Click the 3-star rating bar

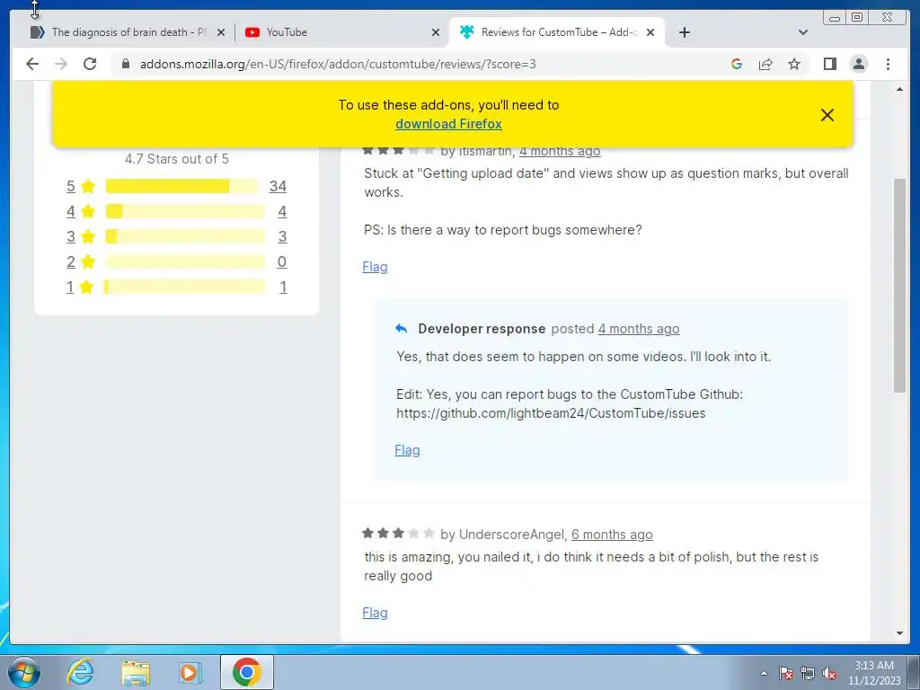click(185, 236)
